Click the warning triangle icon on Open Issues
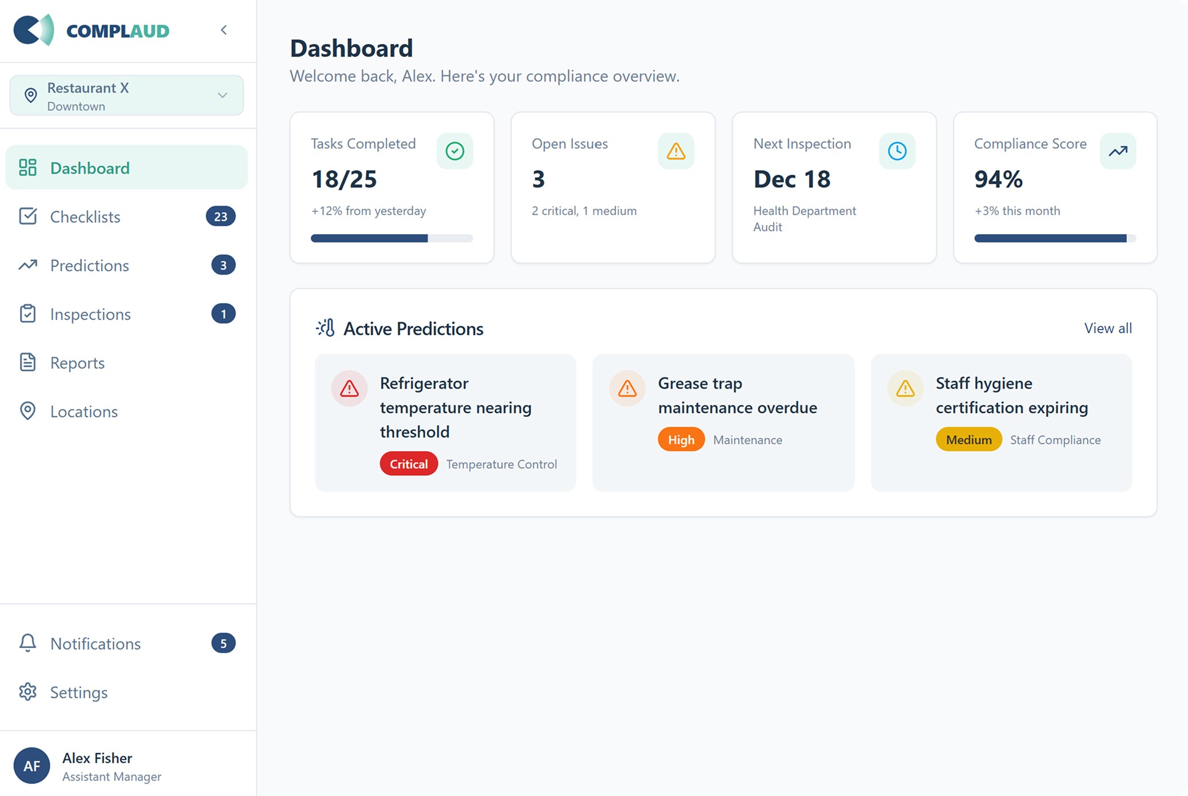 click(676, 151)
